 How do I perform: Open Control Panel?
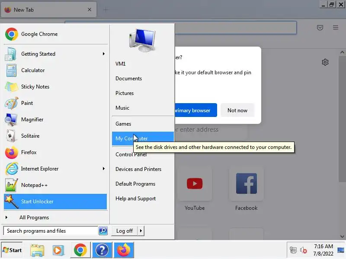click(x=131, y=155)
